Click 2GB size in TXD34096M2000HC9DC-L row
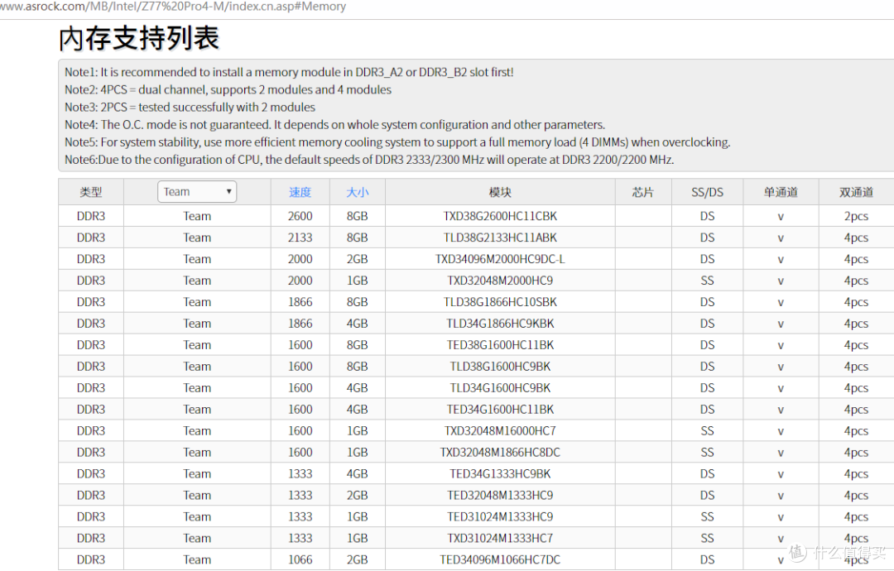 [x=358, y=259]
